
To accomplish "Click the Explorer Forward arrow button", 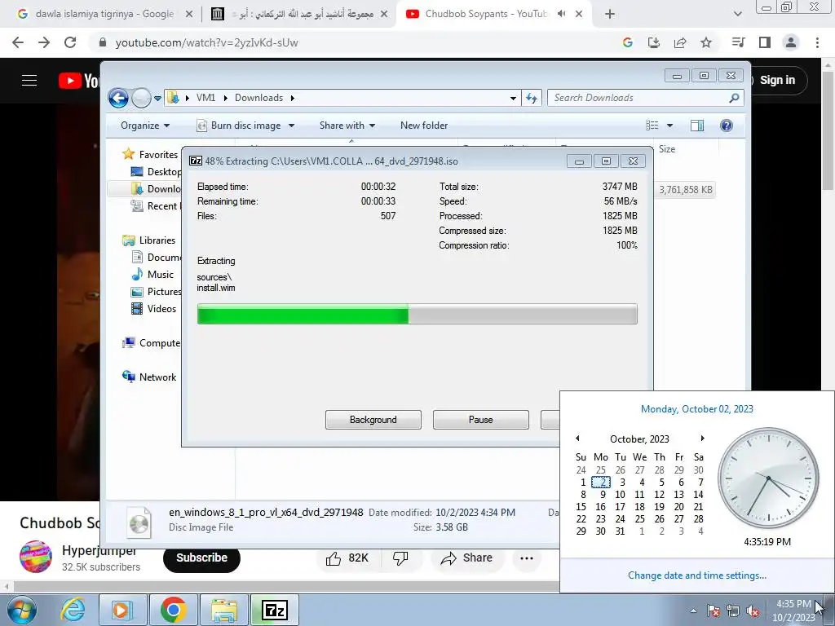I will [141, 98].
